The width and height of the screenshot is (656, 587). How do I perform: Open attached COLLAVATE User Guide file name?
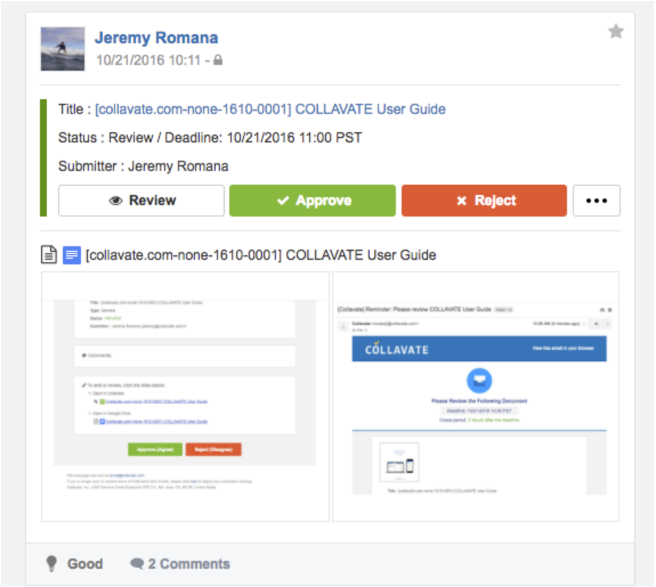(x=261, y=255)
